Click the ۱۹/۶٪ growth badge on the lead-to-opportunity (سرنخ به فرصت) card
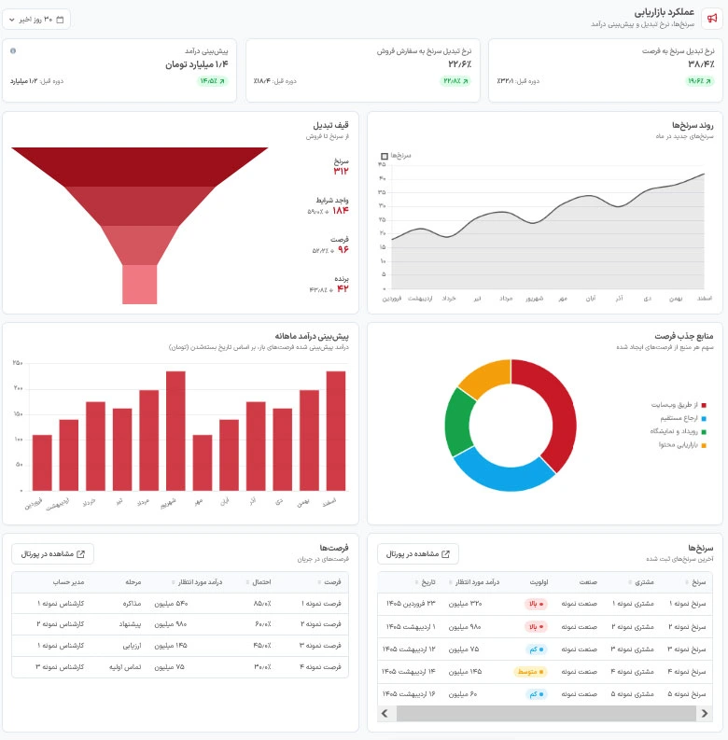The image size is (728, 740). click(699, 81)
